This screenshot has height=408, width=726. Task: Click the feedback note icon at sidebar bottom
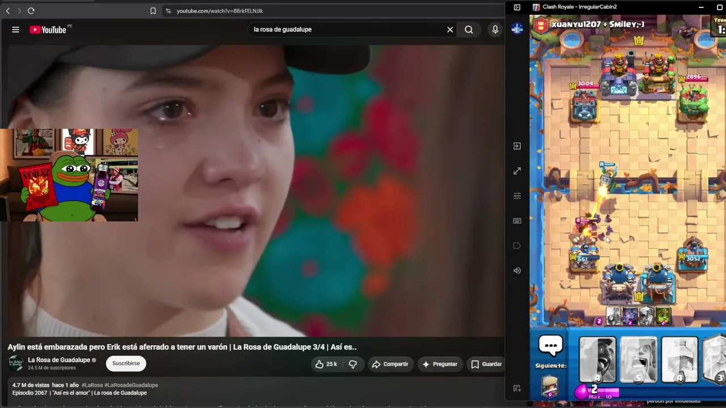[x=517, y=389]
